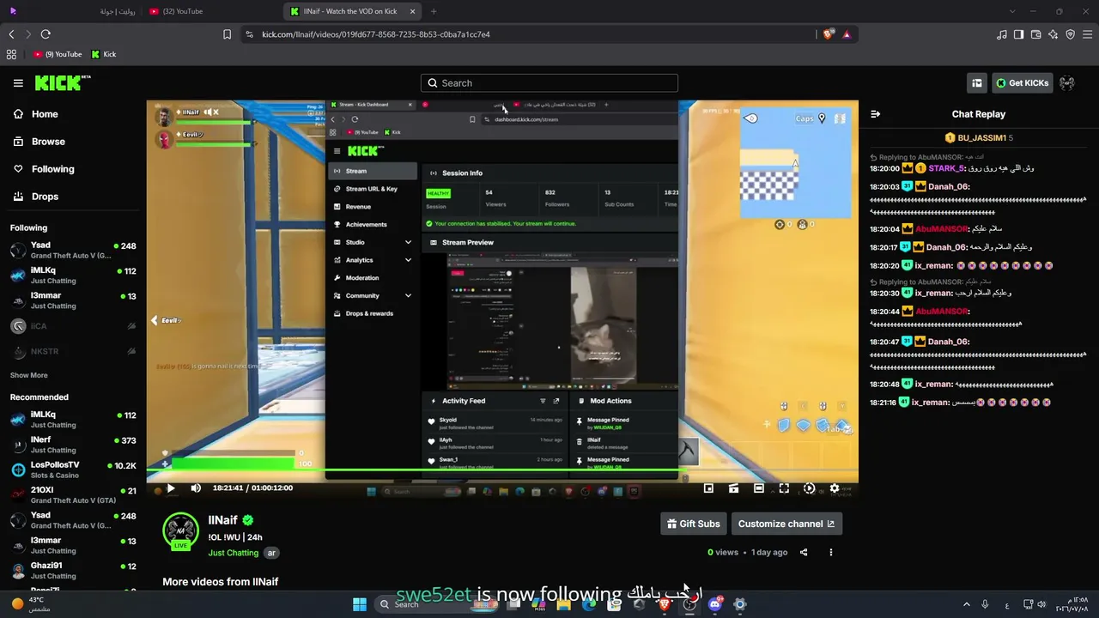Play the VOD video
Screen dimensions: 1099x618
(171, 488)
